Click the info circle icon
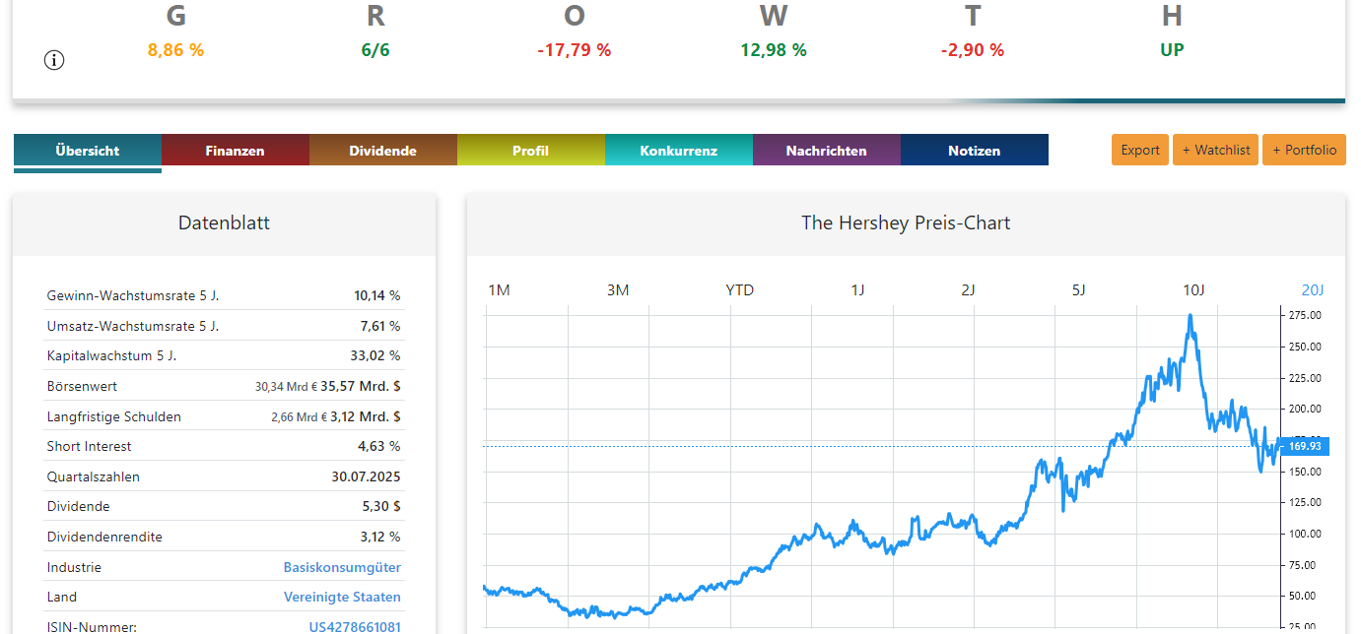The image size is (1361, 634). click(x=54, y=60)
